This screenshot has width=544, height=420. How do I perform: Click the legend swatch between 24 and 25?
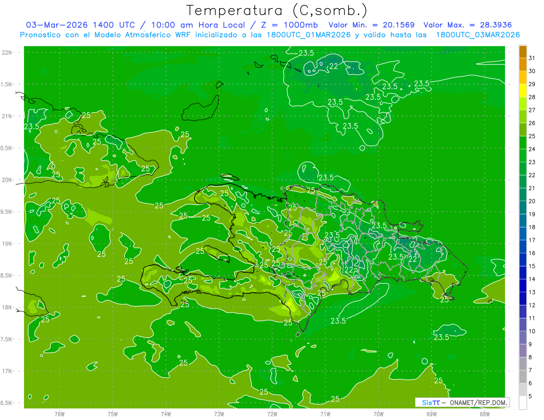523,143
